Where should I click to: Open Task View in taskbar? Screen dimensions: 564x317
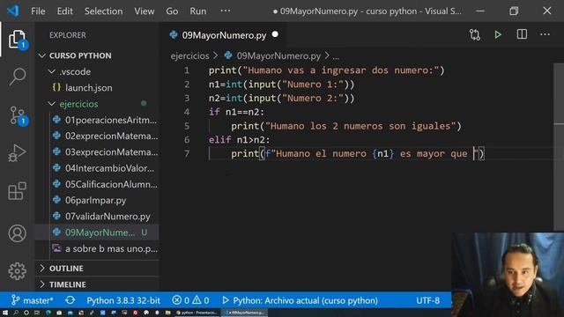click(37, 313)
